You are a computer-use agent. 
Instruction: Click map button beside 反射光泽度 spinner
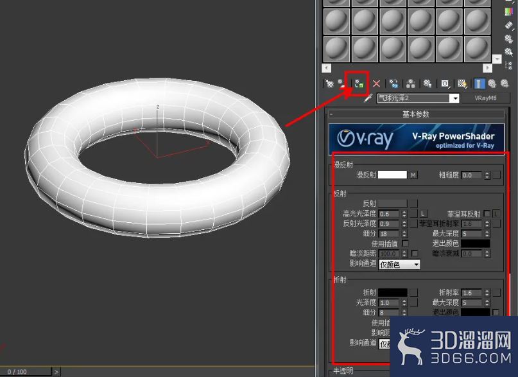[413, 224]
